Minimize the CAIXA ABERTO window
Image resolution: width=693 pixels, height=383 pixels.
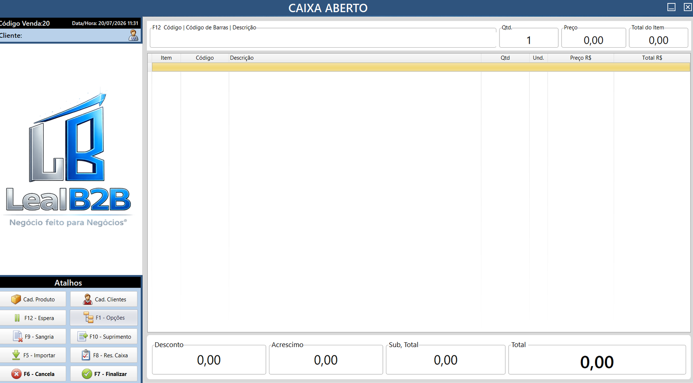tap(671, 7)
